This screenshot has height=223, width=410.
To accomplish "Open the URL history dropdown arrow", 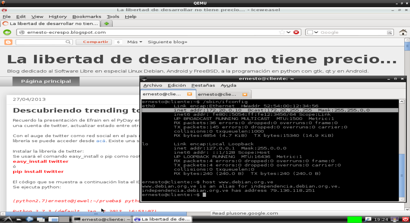I will pyautogui.click(x=288, y=32).
